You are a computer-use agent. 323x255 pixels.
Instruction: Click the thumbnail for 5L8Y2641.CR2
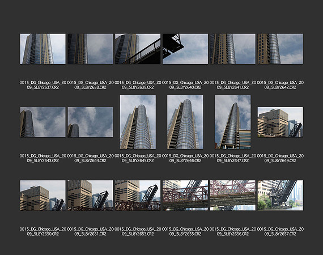[233, 49]
